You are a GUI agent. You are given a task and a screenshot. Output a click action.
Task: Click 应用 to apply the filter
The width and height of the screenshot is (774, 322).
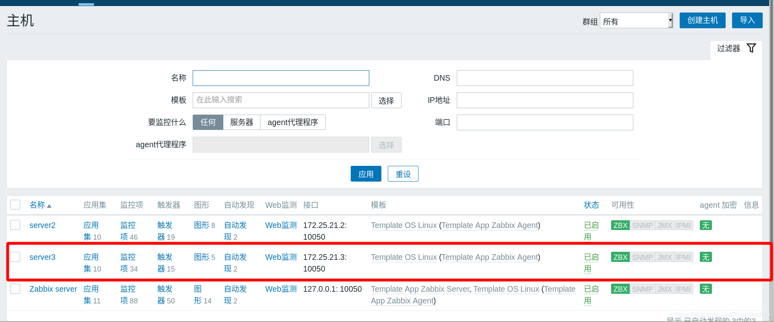coord(366,174)
